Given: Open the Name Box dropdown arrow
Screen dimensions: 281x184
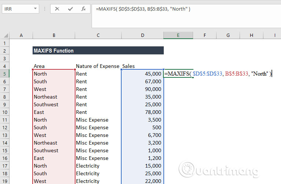Looking at the screenshot, I should [x=35, y=8].
